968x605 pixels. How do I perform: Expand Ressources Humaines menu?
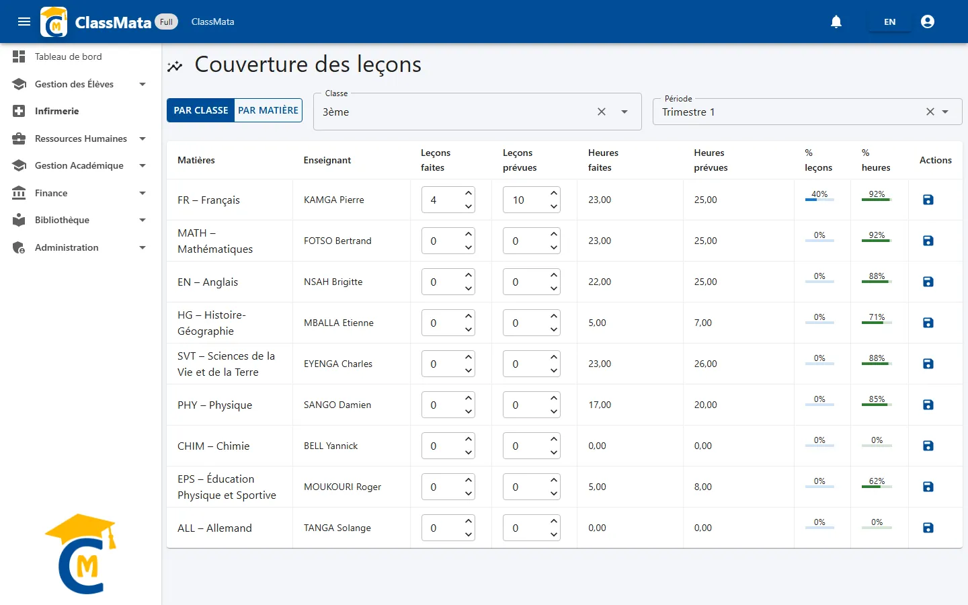pyautogui.click(x=81, y=138)
